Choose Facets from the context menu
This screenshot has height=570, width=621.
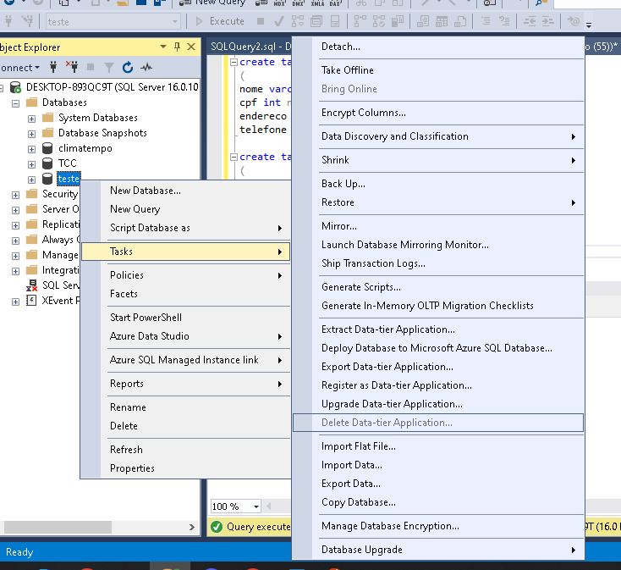pyautogui.click(x=186, y=294)
